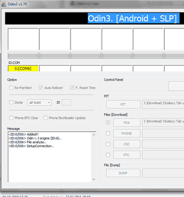This screenshot has width=184, height=197.
Task: Toggle the PDA file checkbox
Action: click(x=108, y=123)
